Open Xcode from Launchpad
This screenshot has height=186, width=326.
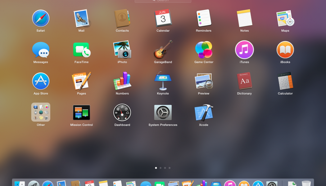[x=204, y=113]
